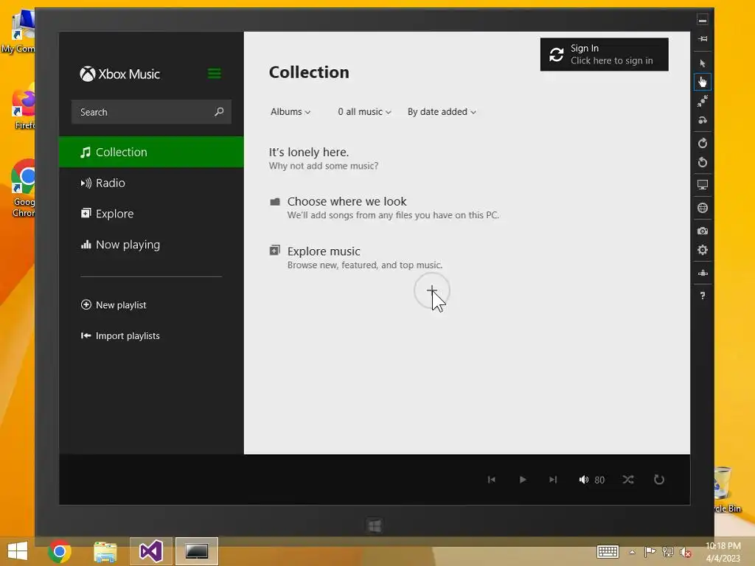Open the hamburger menu beside Xbox Music
This screenshot has height=566, width=755.
[215, 74]
